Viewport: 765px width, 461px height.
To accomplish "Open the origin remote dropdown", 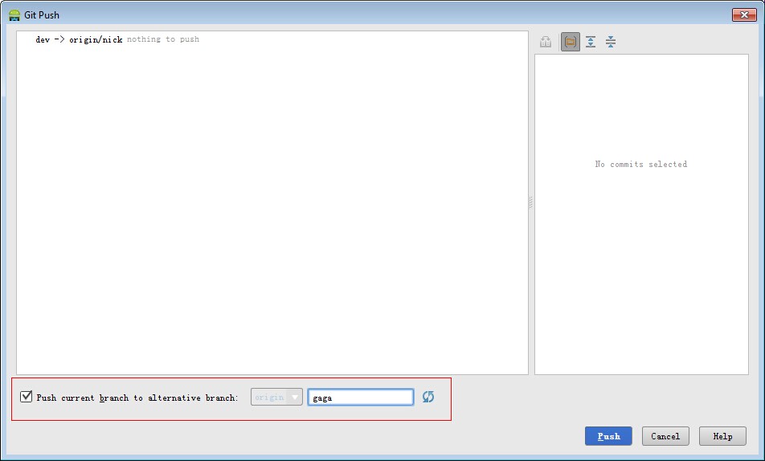I will coord(276,397).
